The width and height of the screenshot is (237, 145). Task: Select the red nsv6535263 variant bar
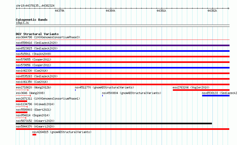coord(122,79)
